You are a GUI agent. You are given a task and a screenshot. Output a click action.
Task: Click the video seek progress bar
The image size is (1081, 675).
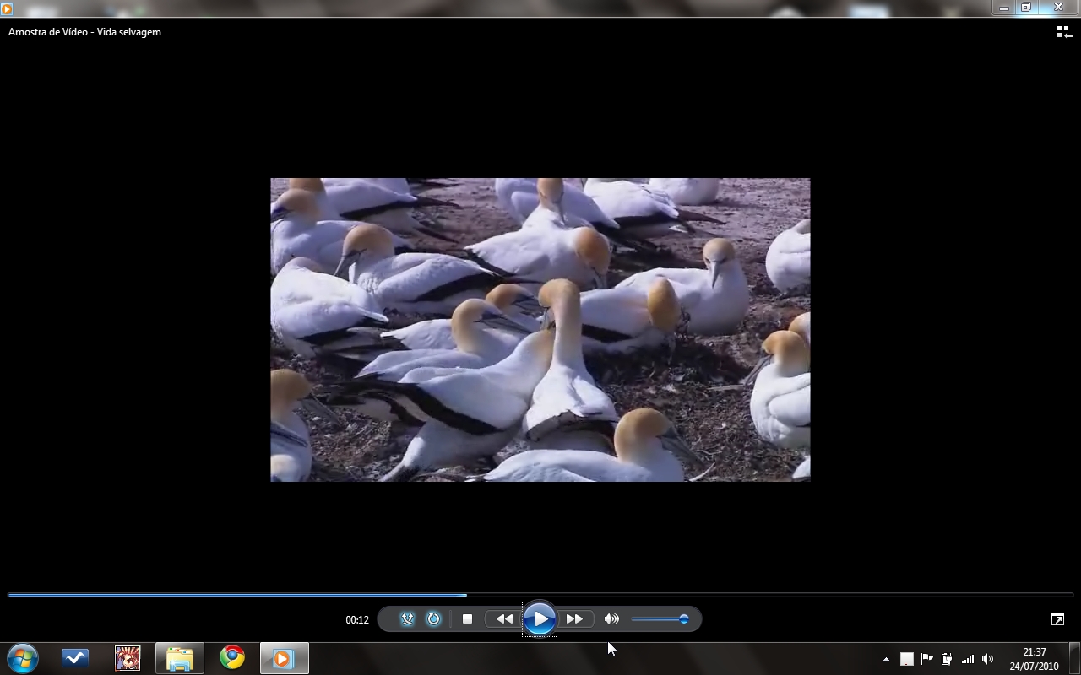coord(540,595)
